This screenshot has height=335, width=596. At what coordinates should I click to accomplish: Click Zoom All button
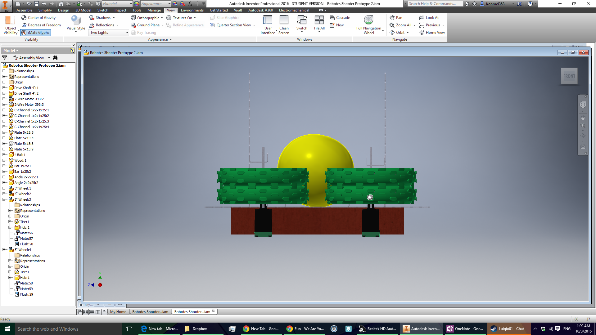coord(400,25)
